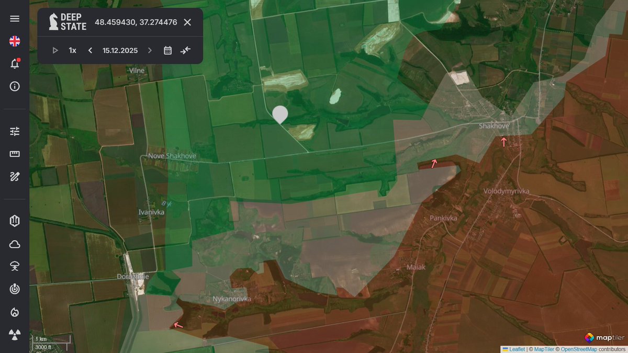
Task: Click the attack arrow near Shakhove
Action: 503,141
